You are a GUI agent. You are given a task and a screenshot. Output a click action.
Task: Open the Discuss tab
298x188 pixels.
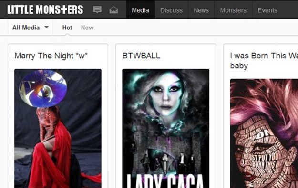coord(172,10)
